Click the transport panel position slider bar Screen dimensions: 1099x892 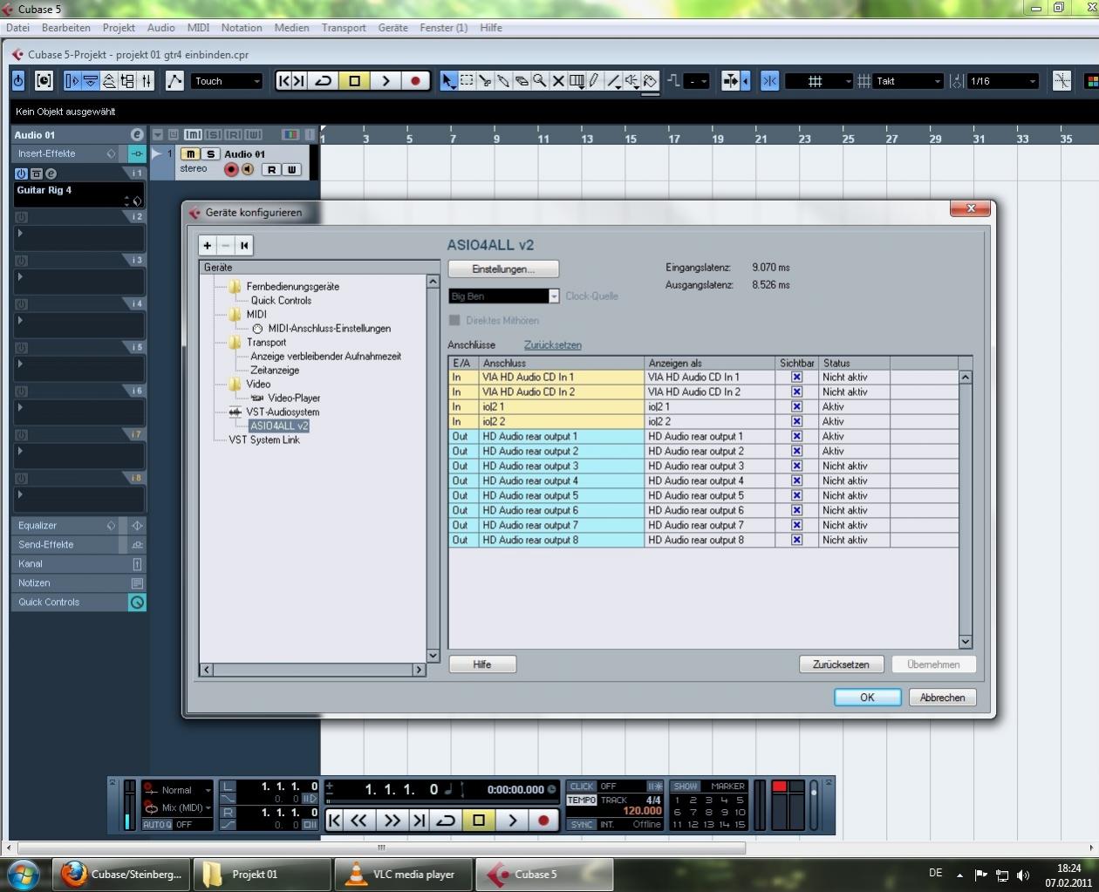442,801
